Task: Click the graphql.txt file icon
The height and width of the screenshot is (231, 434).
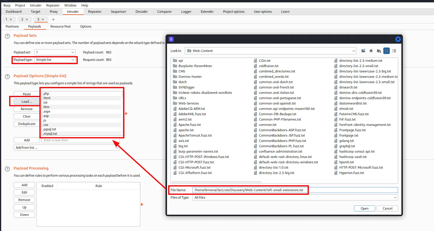Action: point(336,146)
